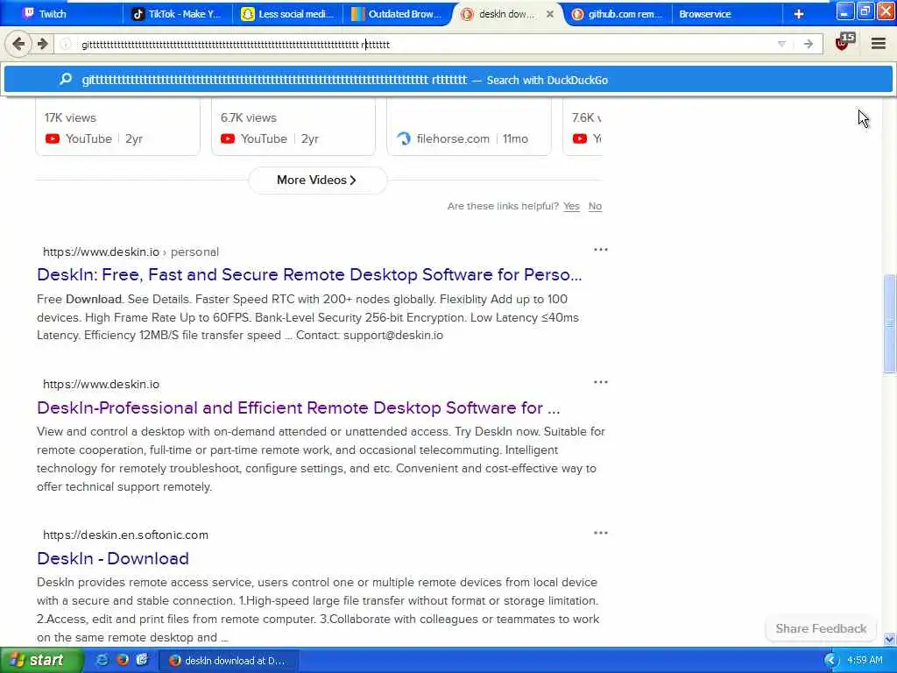The width and height of the screenshot is (897, 673).
Task: Launch Firefox from quick launch
Action: pos(122,661)
